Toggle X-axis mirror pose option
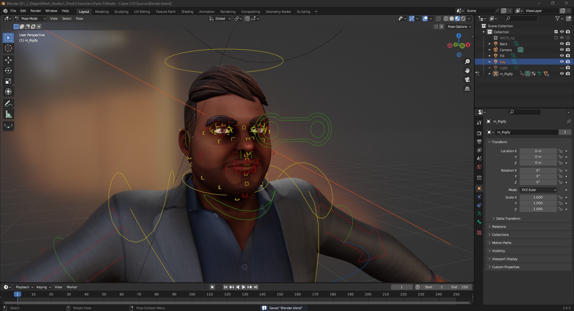This screenshot has width=574, height=311. coord(441,27)
